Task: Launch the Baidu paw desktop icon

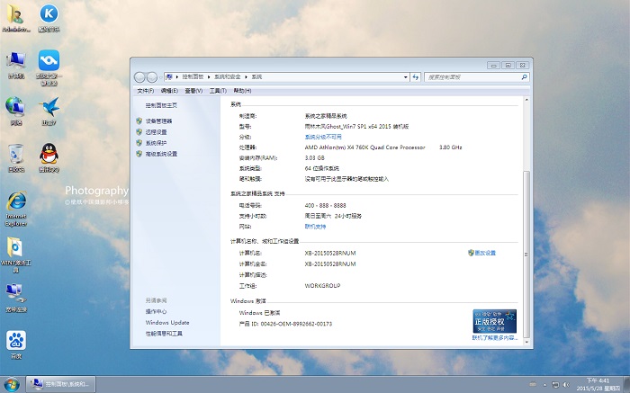Action: pos(16,344)
